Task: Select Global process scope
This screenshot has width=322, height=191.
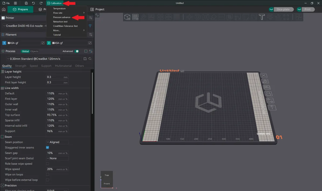Action: click(x=25, y=51)
